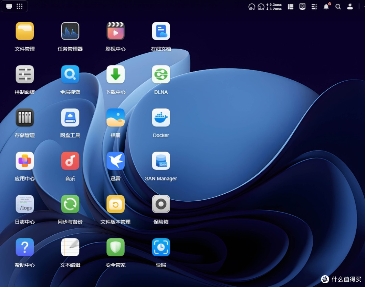Image resolution: width=365 pixels, height=287 pixels.
Task: Open the widget panel layout icon
Action: tap(291, 6)
